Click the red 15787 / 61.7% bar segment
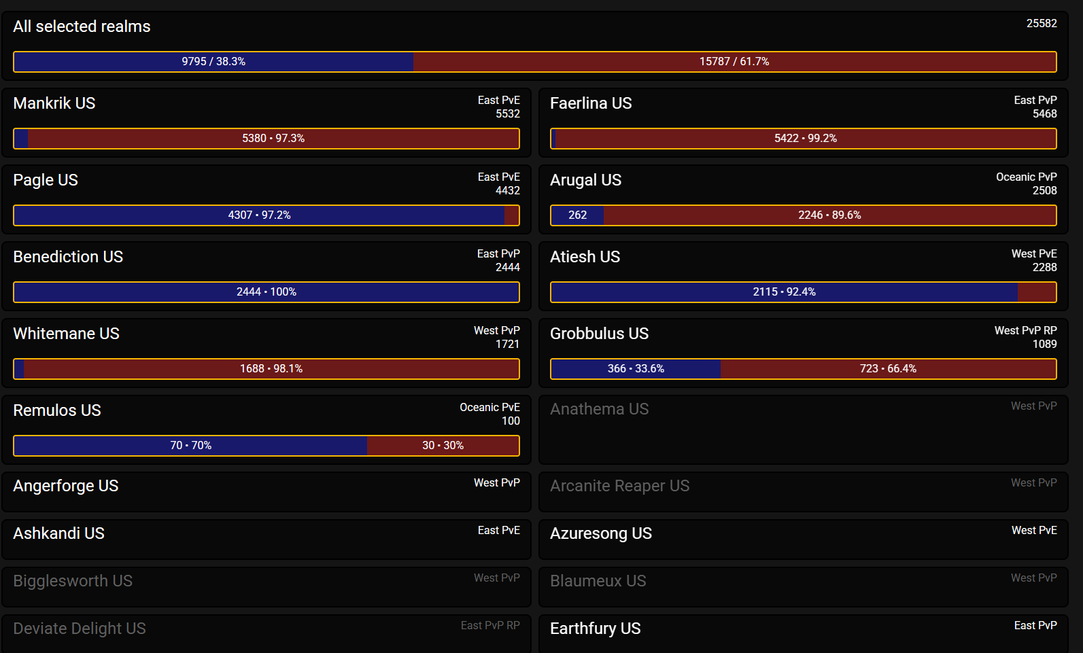Screen dimensions: 1083x653 tap(734, 62)
